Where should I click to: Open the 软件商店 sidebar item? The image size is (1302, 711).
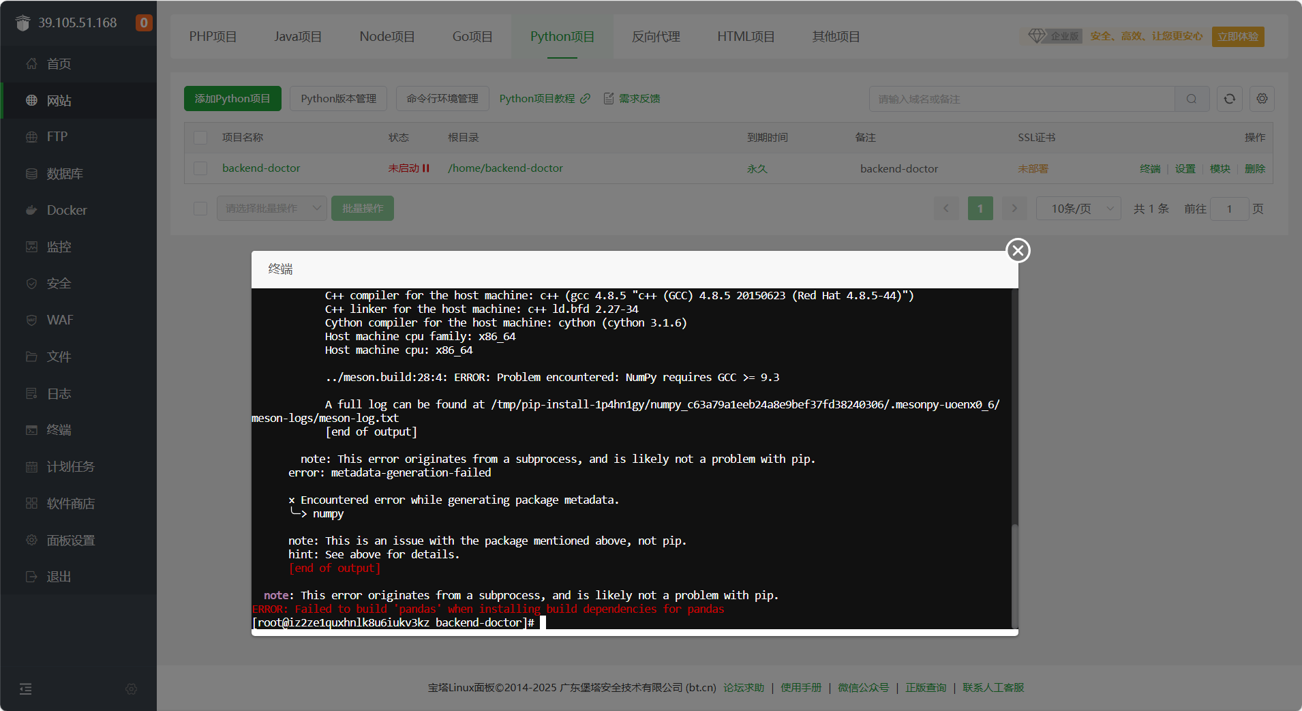click(70, 503)
